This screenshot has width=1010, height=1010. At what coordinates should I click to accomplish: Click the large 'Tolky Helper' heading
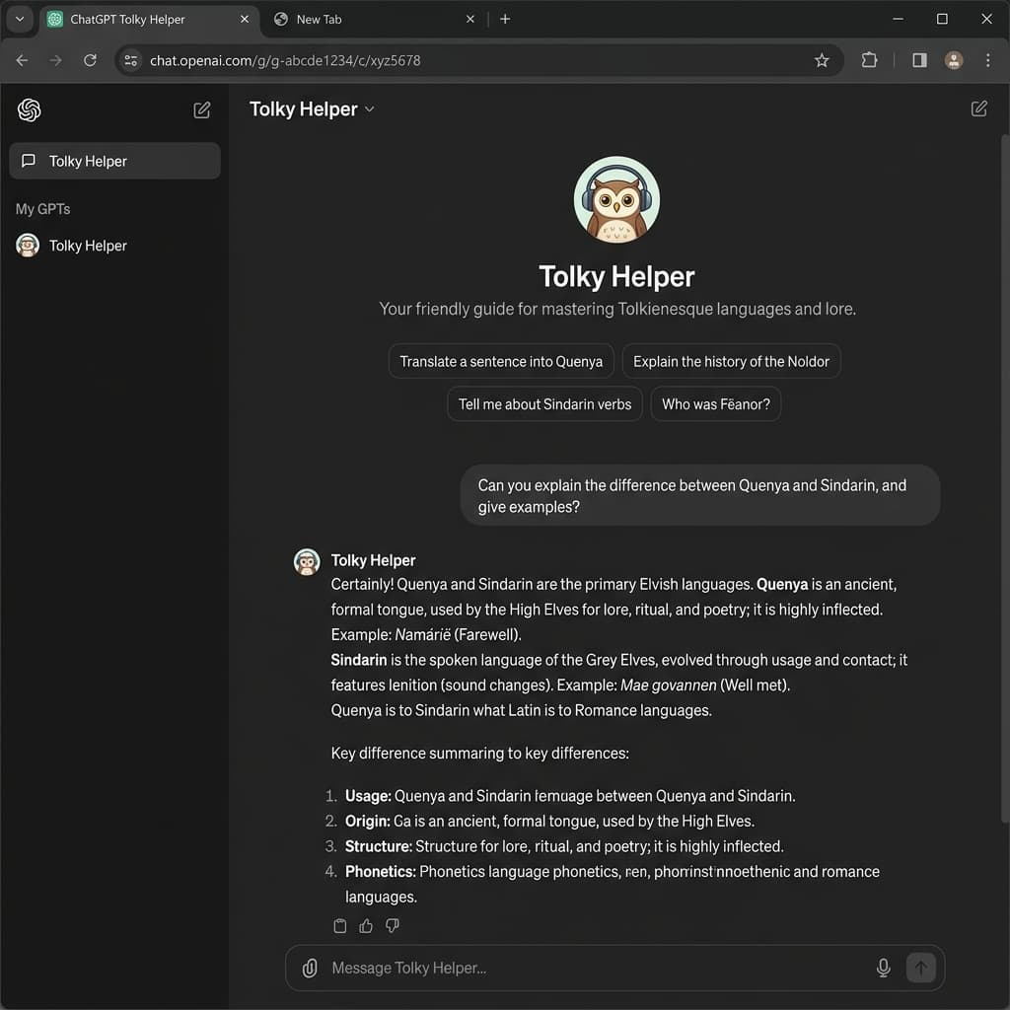point(616,277)
